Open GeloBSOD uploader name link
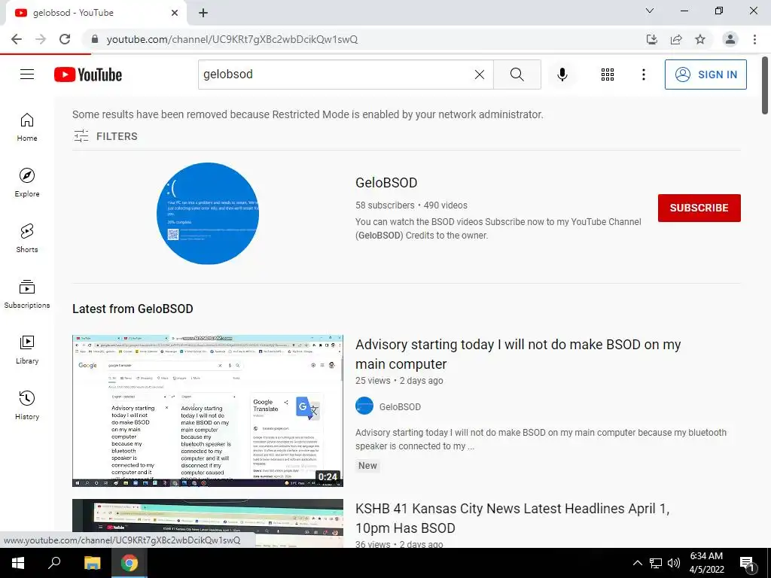This screenshot has height=578, width=771. tap(401, 407)
